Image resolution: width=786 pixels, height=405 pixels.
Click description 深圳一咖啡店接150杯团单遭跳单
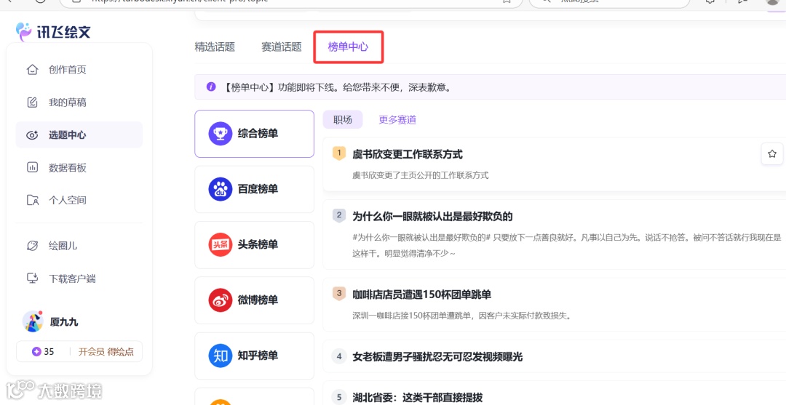pos(461,316)
